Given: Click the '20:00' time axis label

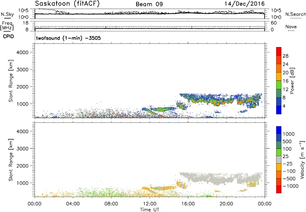Looking at the screenshot, I should coord(226,204).
